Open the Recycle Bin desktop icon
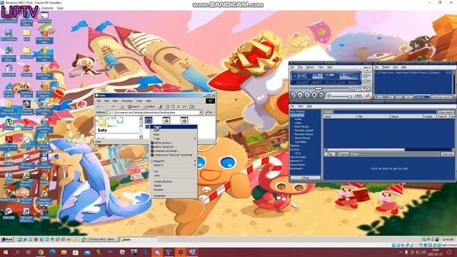This screenshot has height=257, width=457. pos(9,70)
